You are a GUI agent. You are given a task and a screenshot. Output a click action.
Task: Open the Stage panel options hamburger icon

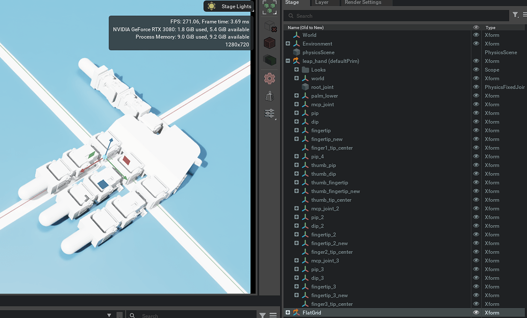point(526,16)
